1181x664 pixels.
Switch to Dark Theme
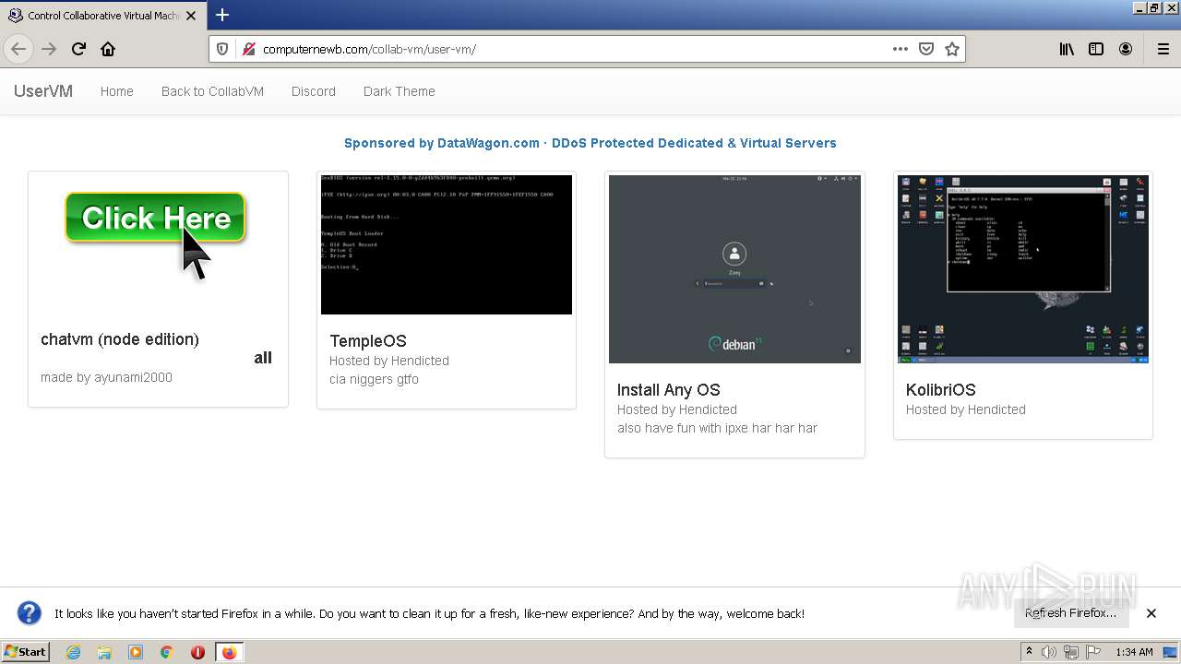(400, 91)
